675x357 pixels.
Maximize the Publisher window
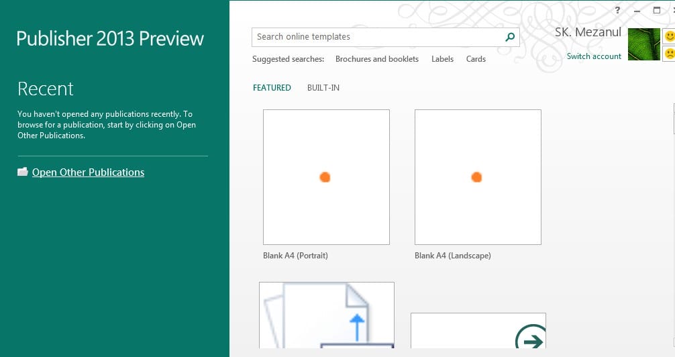click(x=657, y=10)
